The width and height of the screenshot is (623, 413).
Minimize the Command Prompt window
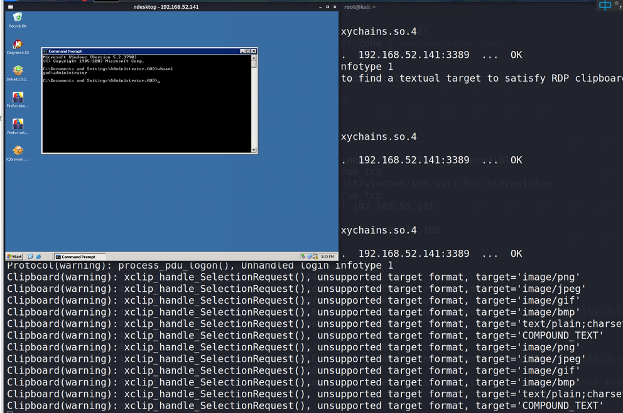[242, 51]
